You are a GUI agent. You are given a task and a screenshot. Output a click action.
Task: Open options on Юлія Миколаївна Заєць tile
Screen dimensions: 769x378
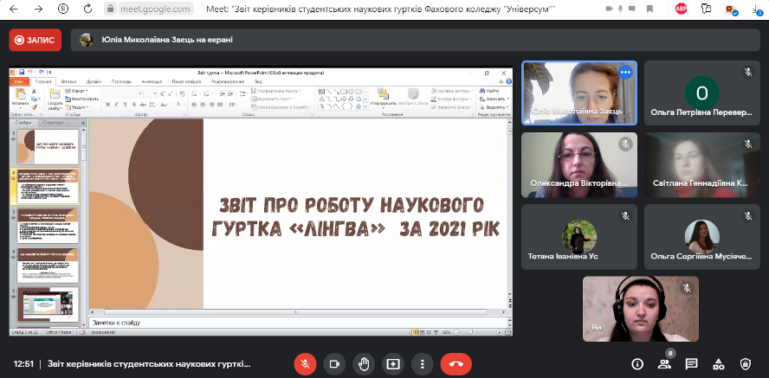624,73
